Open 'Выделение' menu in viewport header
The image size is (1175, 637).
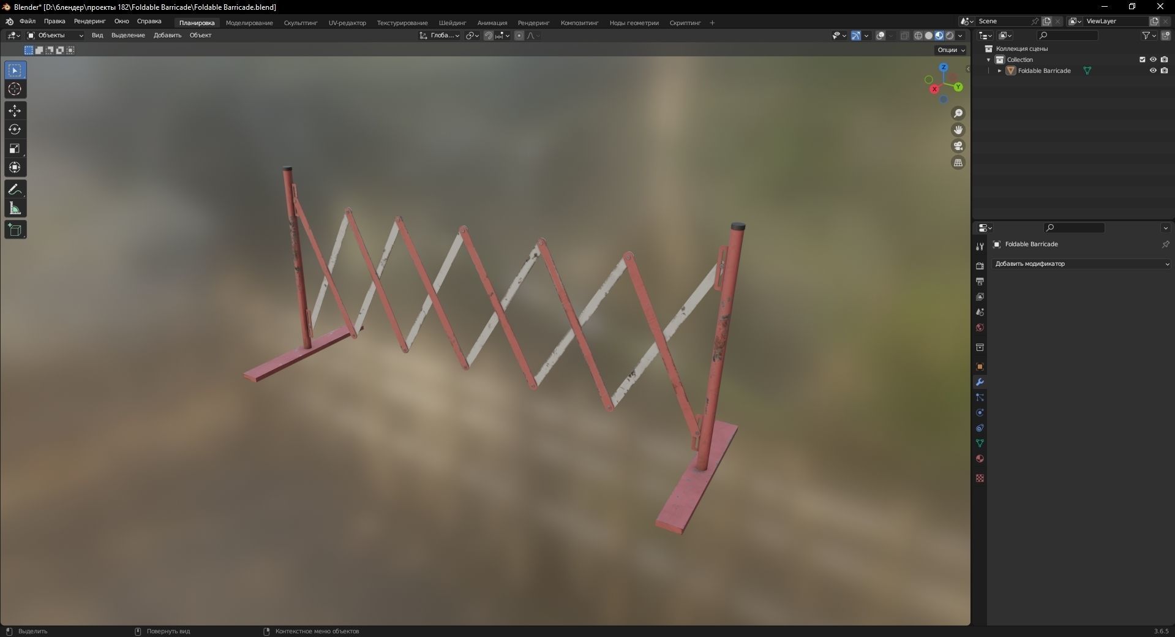[x=128, y=36]
